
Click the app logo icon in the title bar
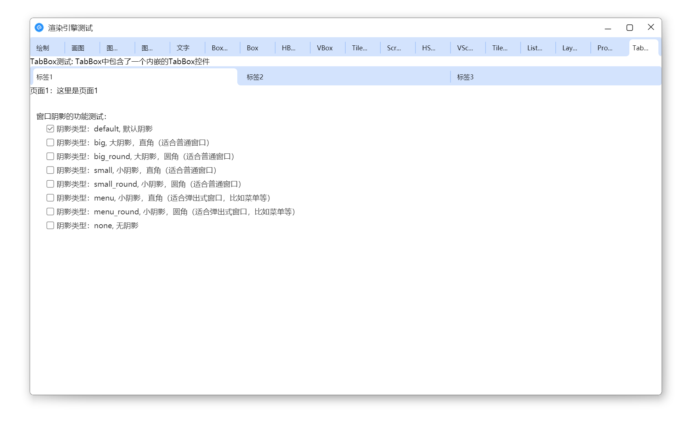39,28
